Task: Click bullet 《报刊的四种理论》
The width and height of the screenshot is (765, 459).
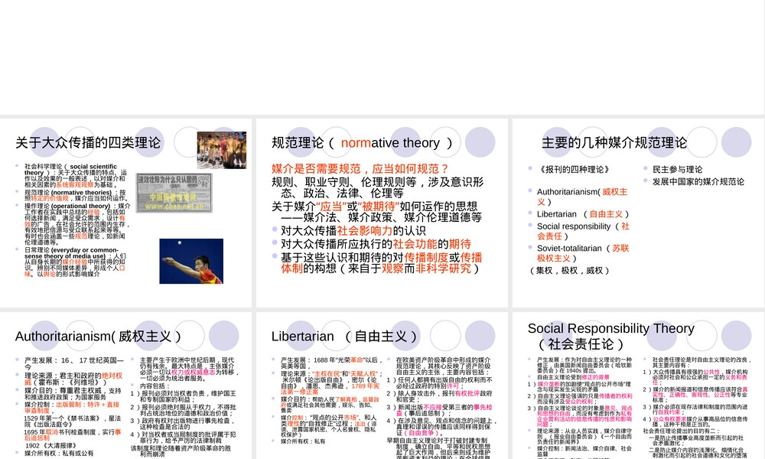Action: [573, 169]
